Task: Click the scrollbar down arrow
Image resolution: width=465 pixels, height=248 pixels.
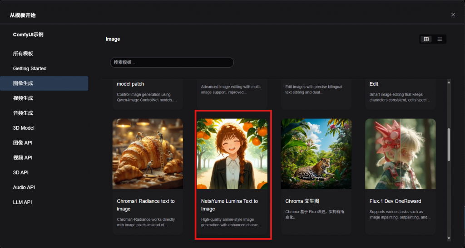Action: click(x=449, y=238)
